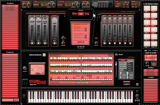Image resolution: width=160 pixels, height=105 pixels.
Task: Click the black rocker switch beside effect routing
Action: (x=111, y=5)
